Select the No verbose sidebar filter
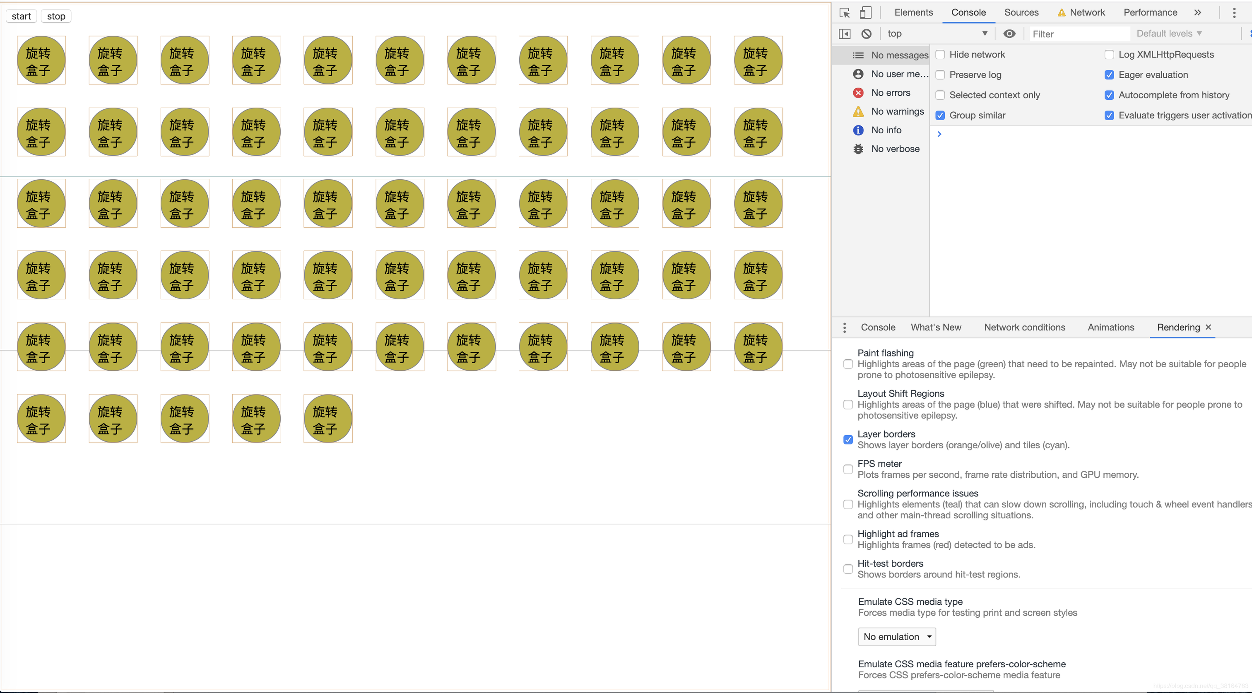 (x=881, y=149)
